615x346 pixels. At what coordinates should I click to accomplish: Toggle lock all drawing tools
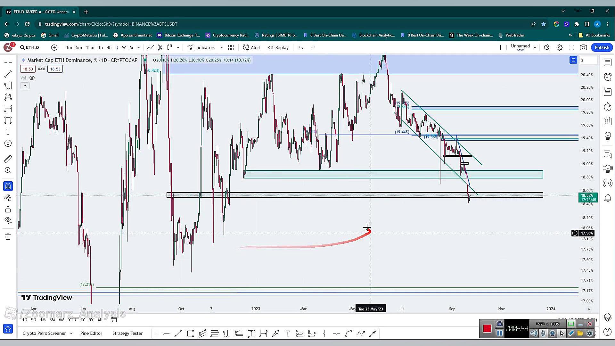click(8, 209)
